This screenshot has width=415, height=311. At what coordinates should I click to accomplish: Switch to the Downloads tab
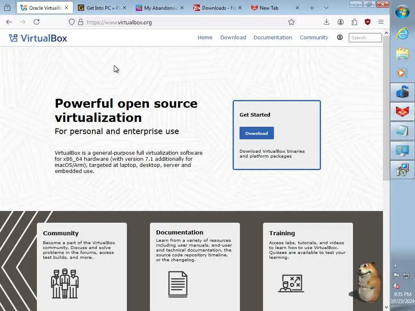(217, 8)
